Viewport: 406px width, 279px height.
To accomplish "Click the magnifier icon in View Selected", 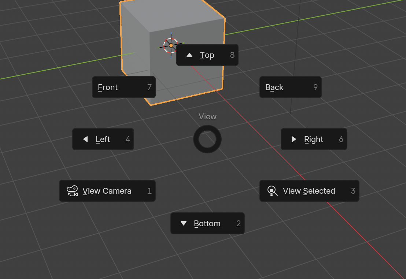I will [272, 191].
